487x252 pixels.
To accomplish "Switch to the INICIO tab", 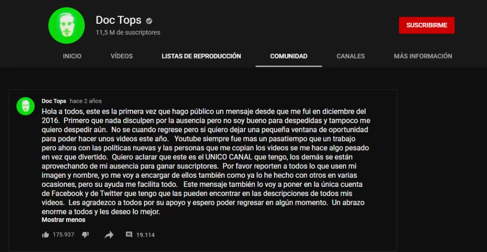I will pos(72,56).
